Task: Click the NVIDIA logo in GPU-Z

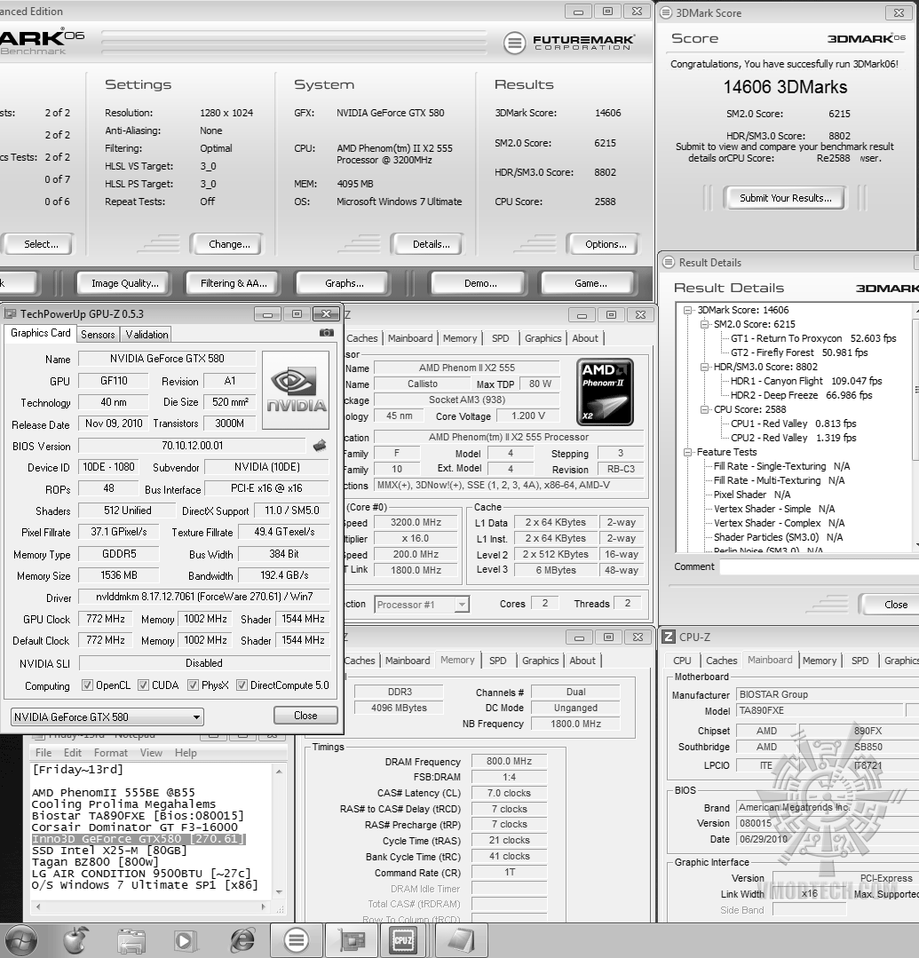Action: [x=297, y=390]
